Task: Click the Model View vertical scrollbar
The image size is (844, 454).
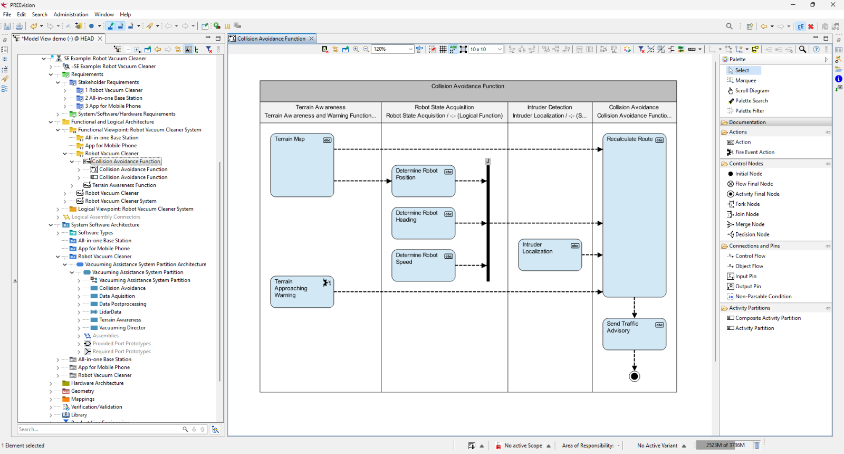Action: tap(220, 272)
